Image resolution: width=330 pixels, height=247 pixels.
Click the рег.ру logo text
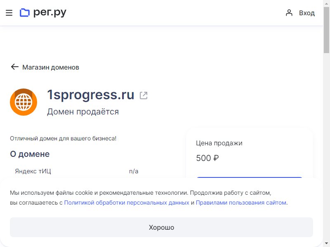pos(50,13)
